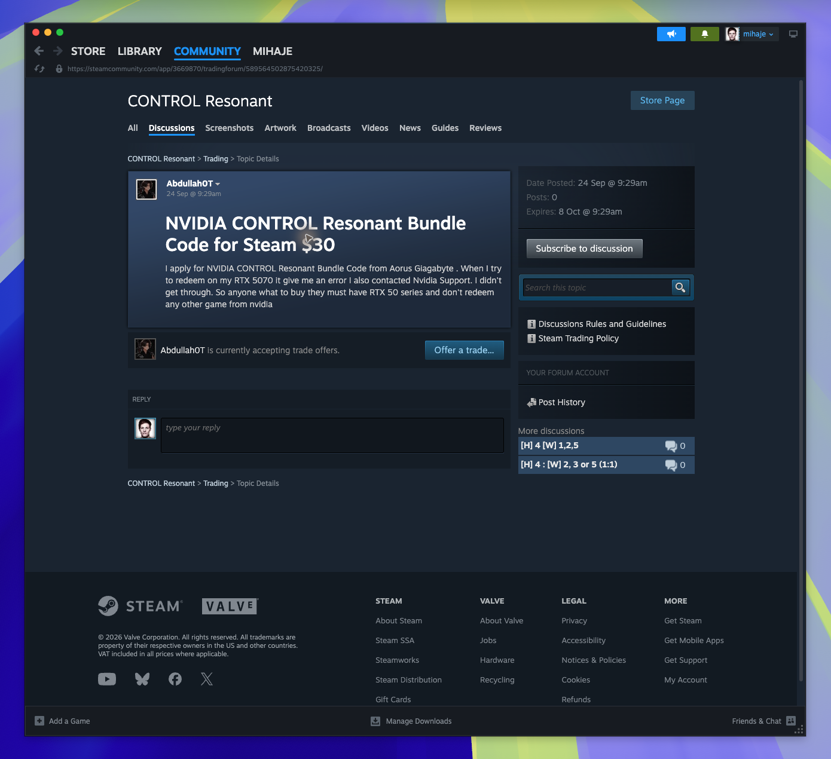Click the Search this topic field
The height and width of the screenshot is (759, 831).
point(597,287)
